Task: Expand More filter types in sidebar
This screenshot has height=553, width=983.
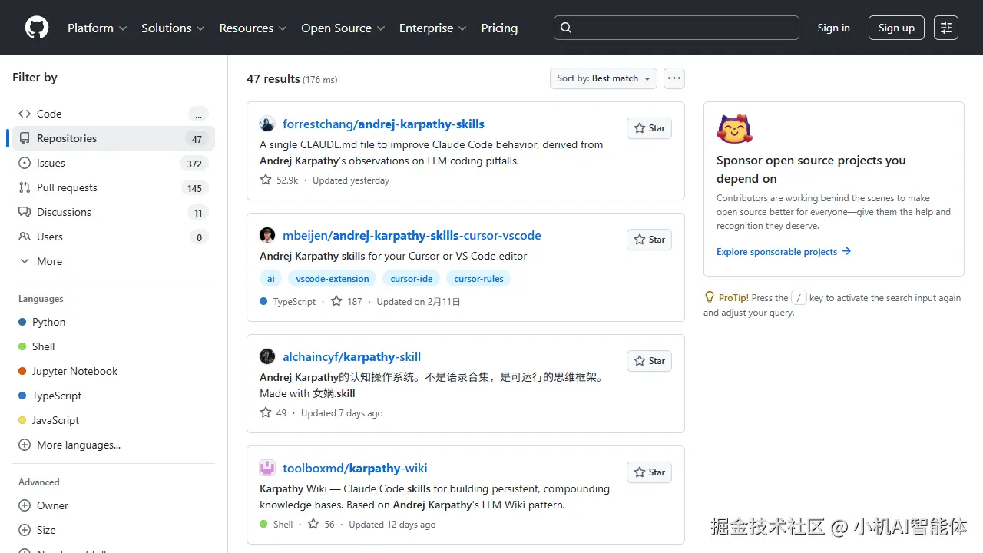Action: 41,261
